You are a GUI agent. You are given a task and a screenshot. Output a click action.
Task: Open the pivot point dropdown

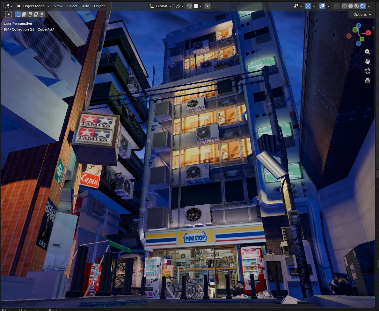pos(179,6)
